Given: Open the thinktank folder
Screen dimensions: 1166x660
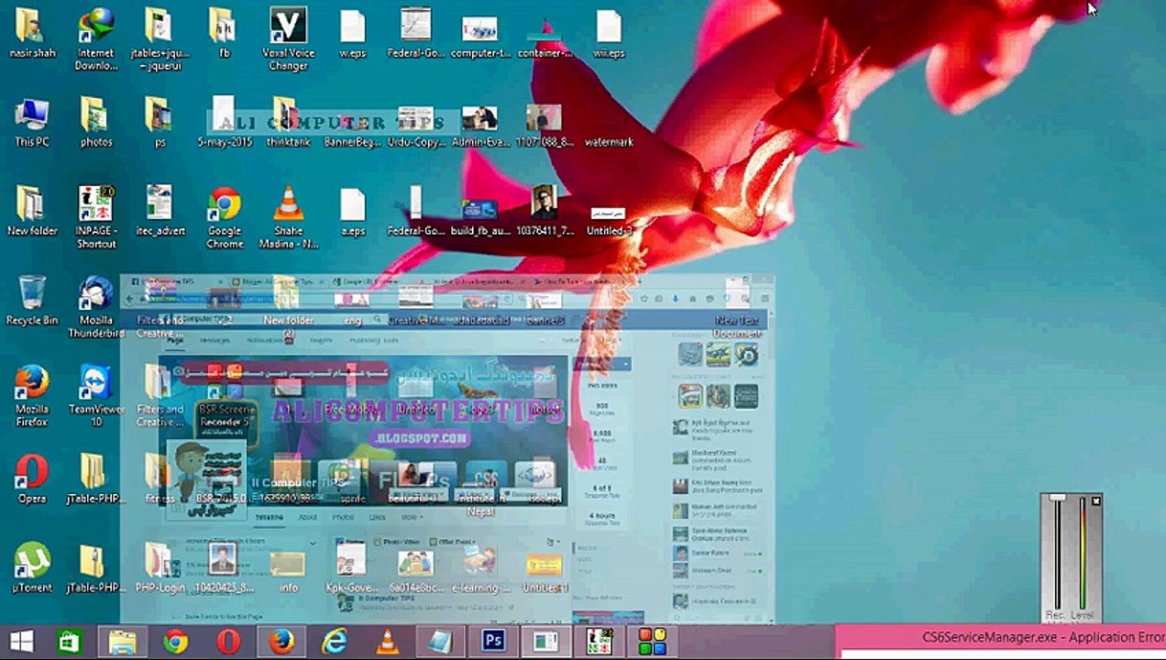Looking at the screenshot, I should (288, 123).
